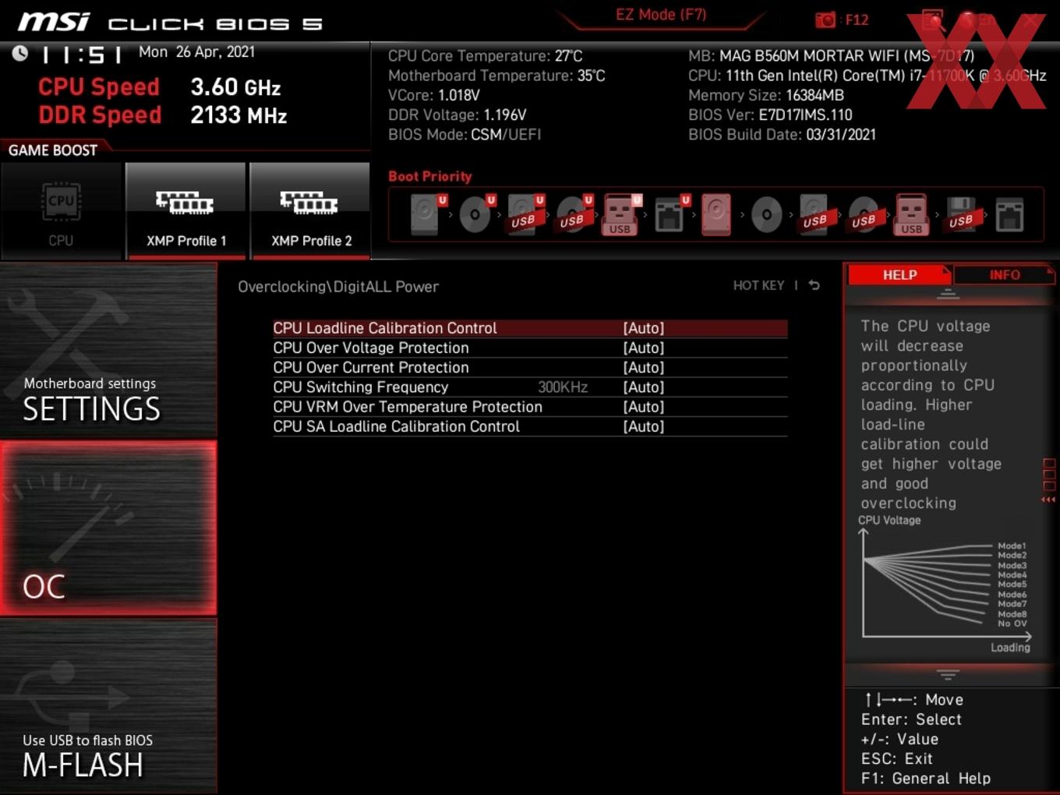This screenshot has height=795, width=1060.
Task: Click the CPU Voltage loadline mode graph
Action: click(945, 585)
